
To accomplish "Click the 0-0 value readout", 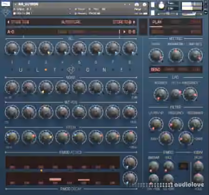I will click(132, 32).
